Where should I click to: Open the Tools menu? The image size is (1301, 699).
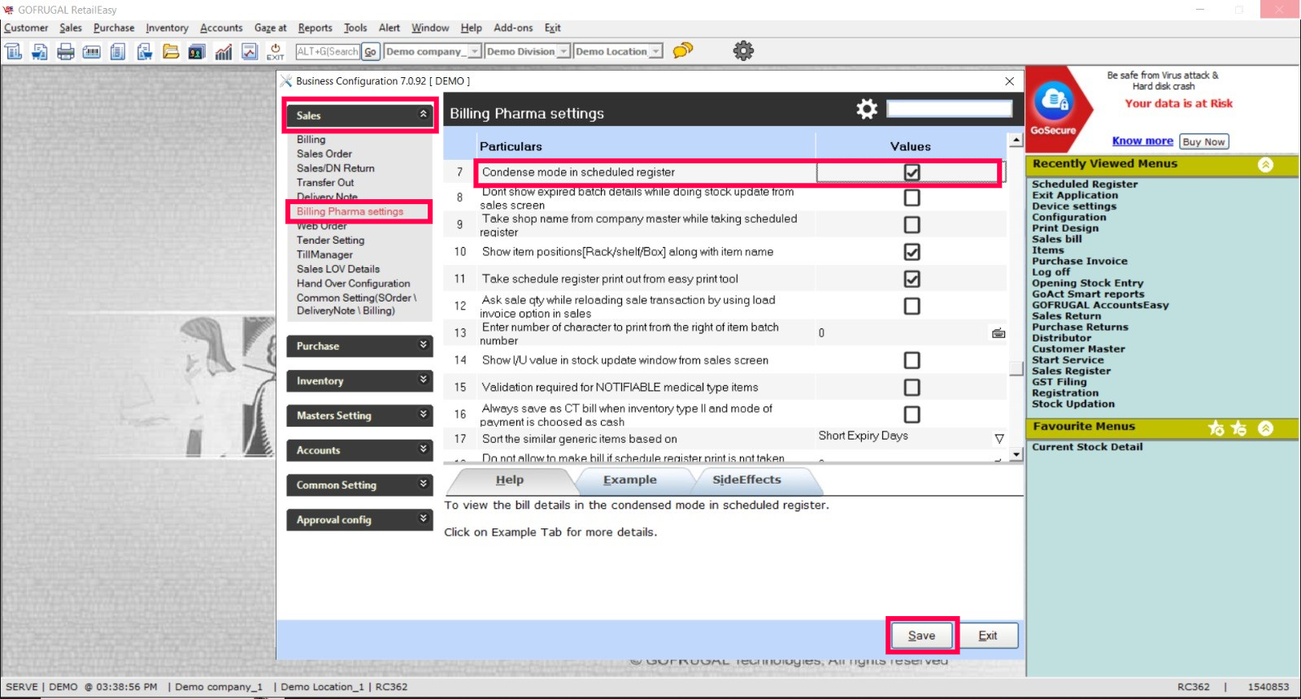pyautogui.click(x=355, y=28)
